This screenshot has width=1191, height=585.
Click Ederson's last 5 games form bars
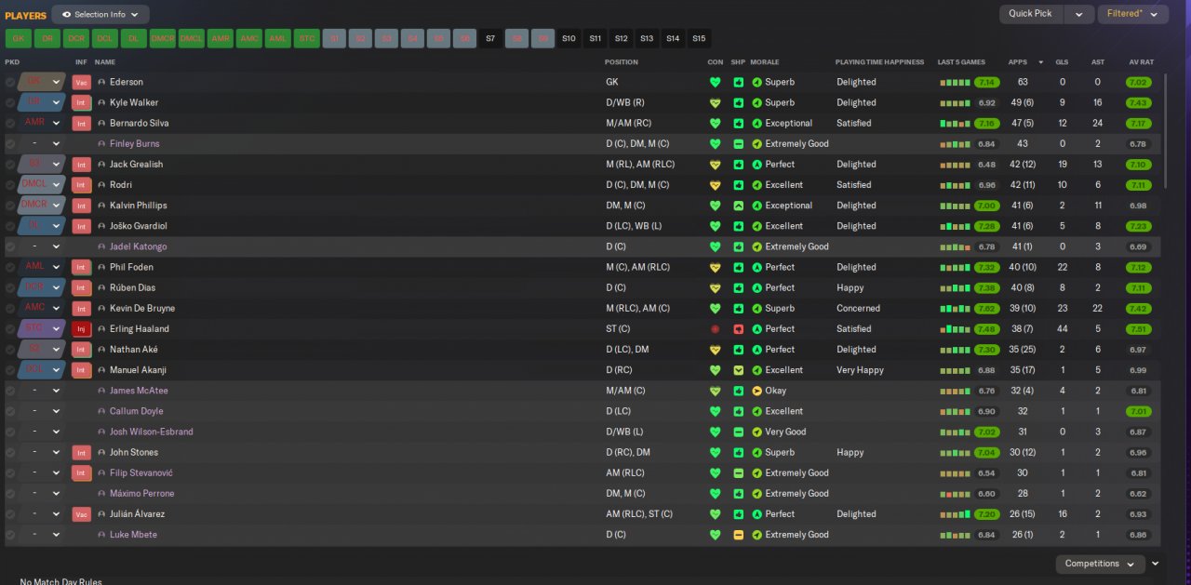pos(955,82)
